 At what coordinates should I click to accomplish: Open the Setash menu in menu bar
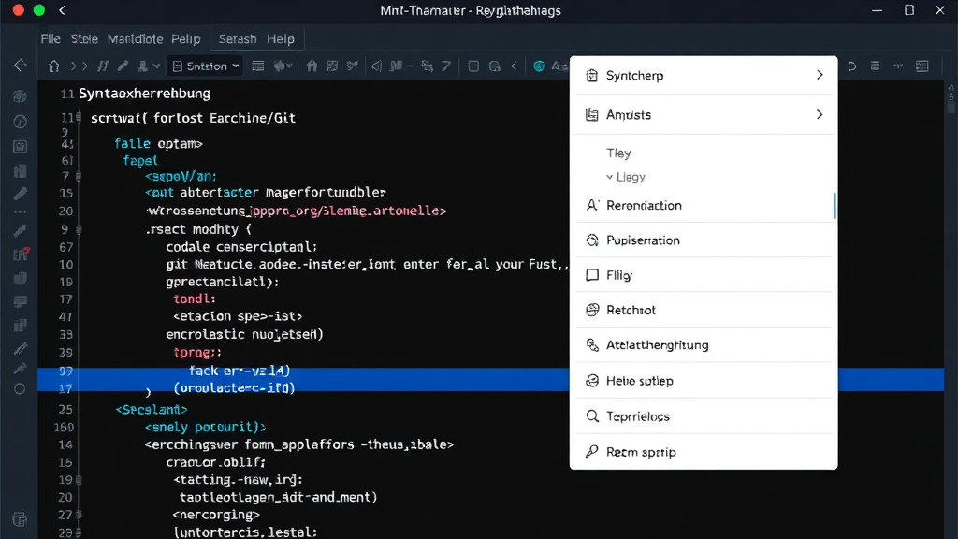[237, 39]
